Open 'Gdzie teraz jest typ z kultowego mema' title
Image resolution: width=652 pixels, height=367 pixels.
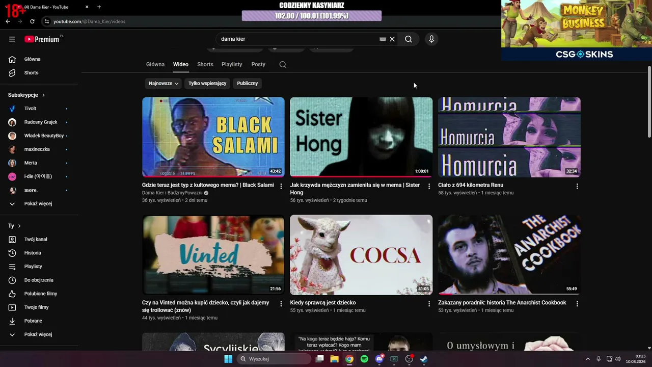pos(208,186)
